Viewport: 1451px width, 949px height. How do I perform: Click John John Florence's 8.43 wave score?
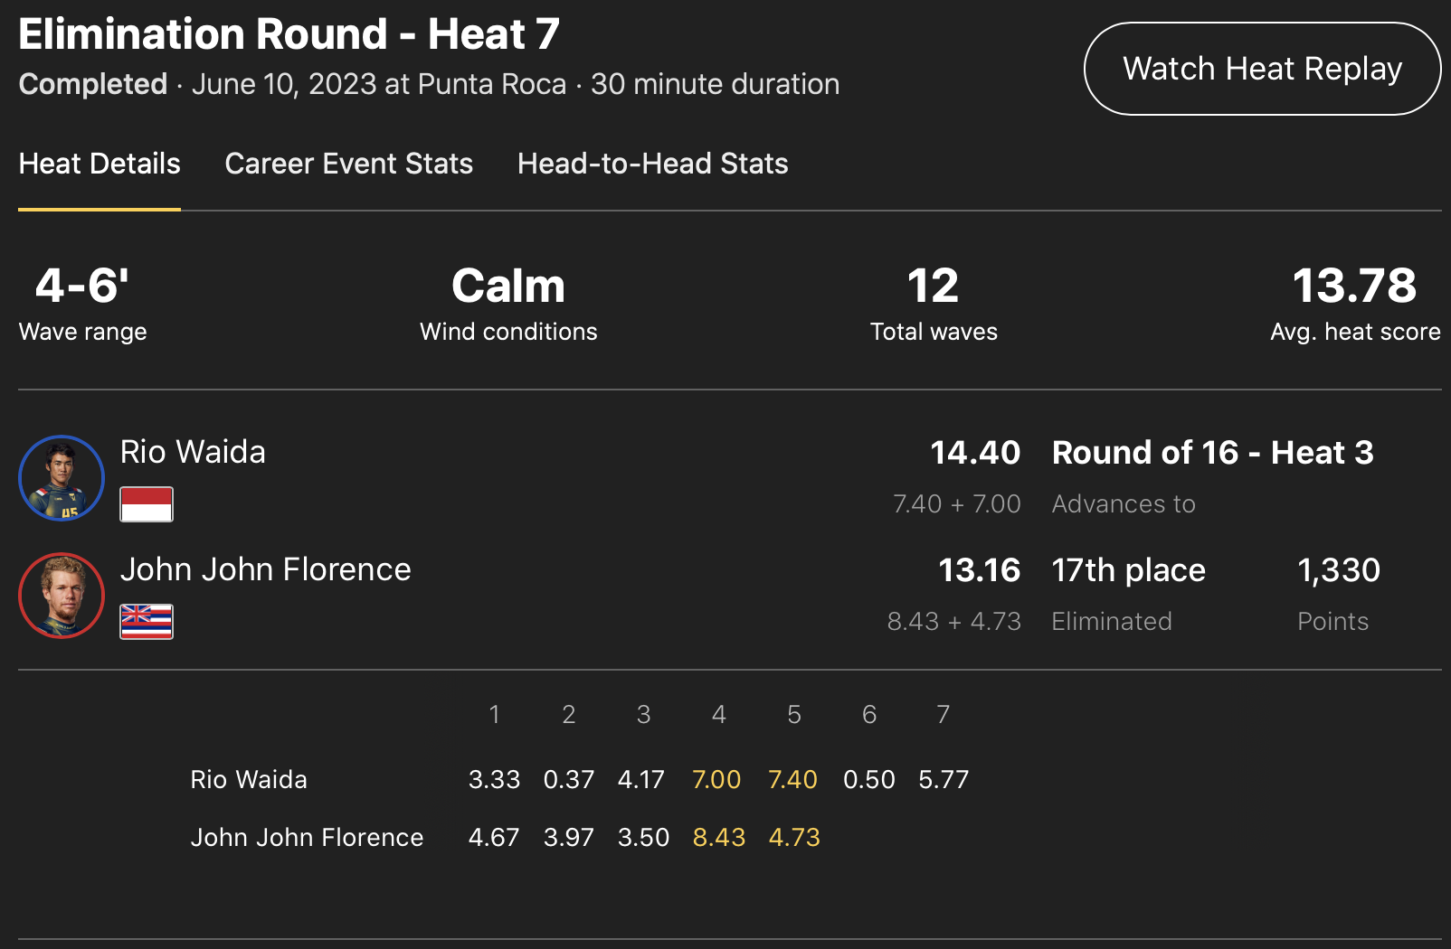(x=718, y=837)
